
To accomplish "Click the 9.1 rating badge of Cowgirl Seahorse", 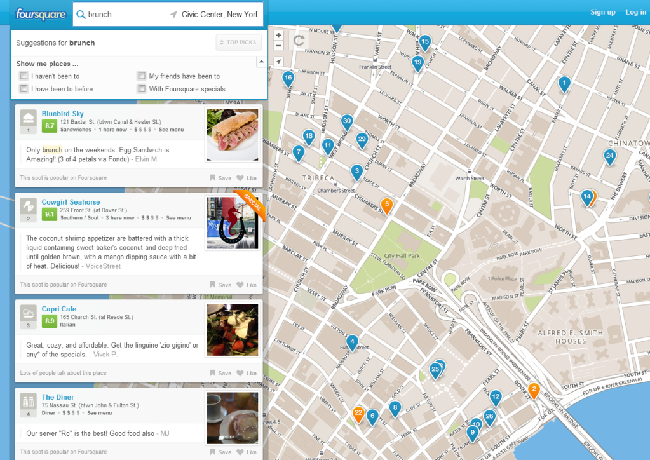I will [50, 214].
